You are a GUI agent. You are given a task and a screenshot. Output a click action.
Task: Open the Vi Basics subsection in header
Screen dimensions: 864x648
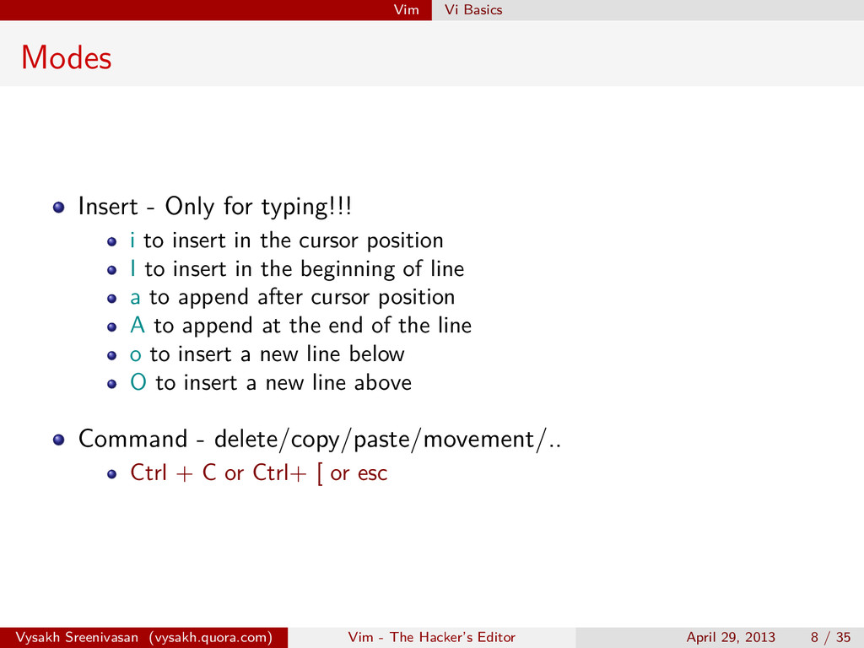(473, 10)
